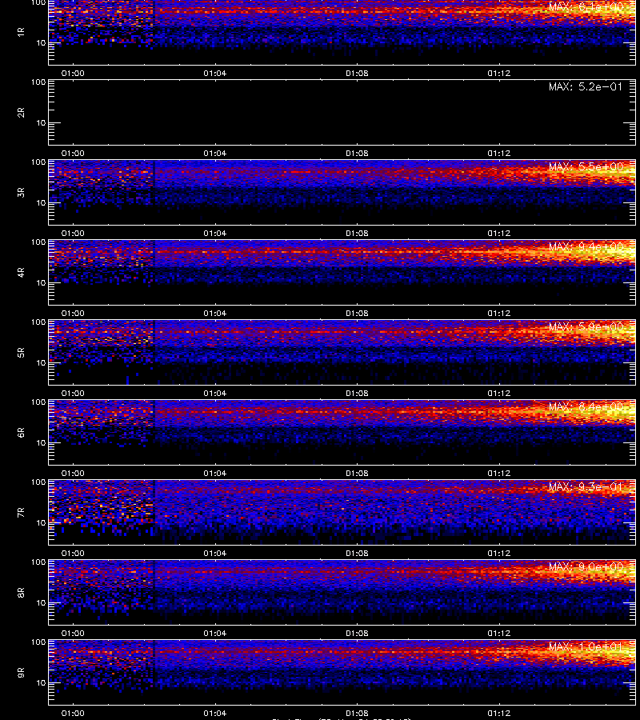Screen dimensions: 640x720
Task: Click the 01:00 time tick below panel 1R
Action: pos(73,74)
